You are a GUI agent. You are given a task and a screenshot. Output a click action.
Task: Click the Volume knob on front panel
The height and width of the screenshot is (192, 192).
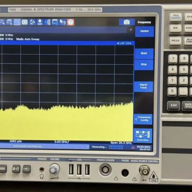point(54,169)
